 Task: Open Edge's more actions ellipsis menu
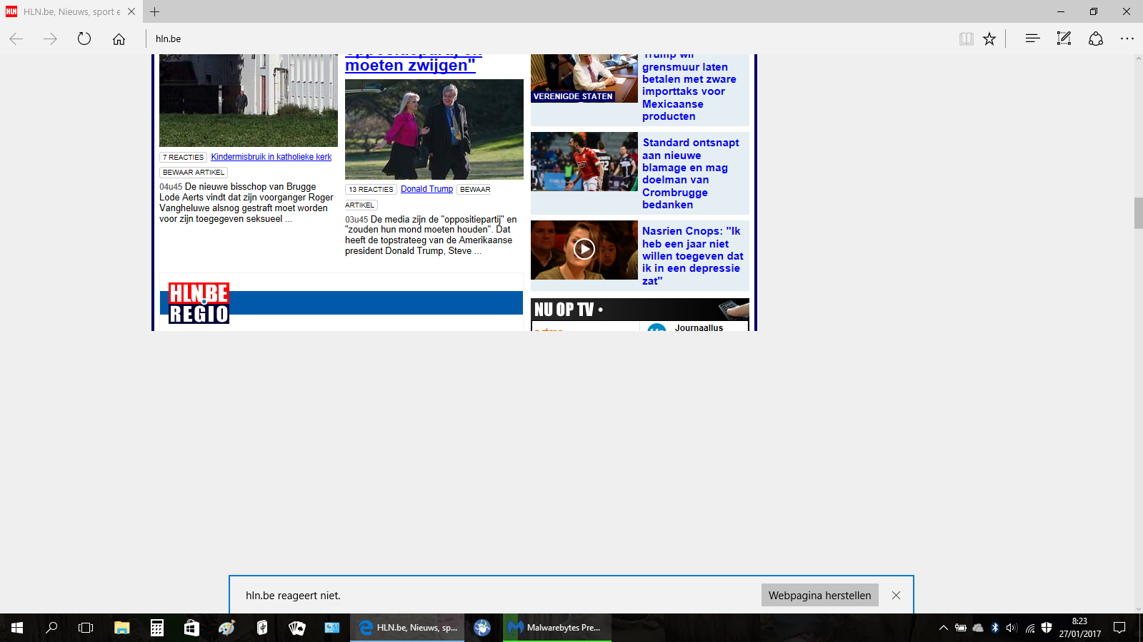coord(1127,39)
